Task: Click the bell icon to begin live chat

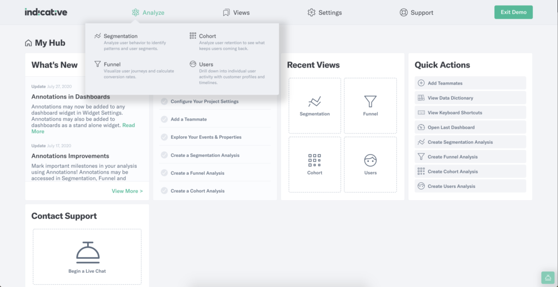Action: (x=88, y=252)
